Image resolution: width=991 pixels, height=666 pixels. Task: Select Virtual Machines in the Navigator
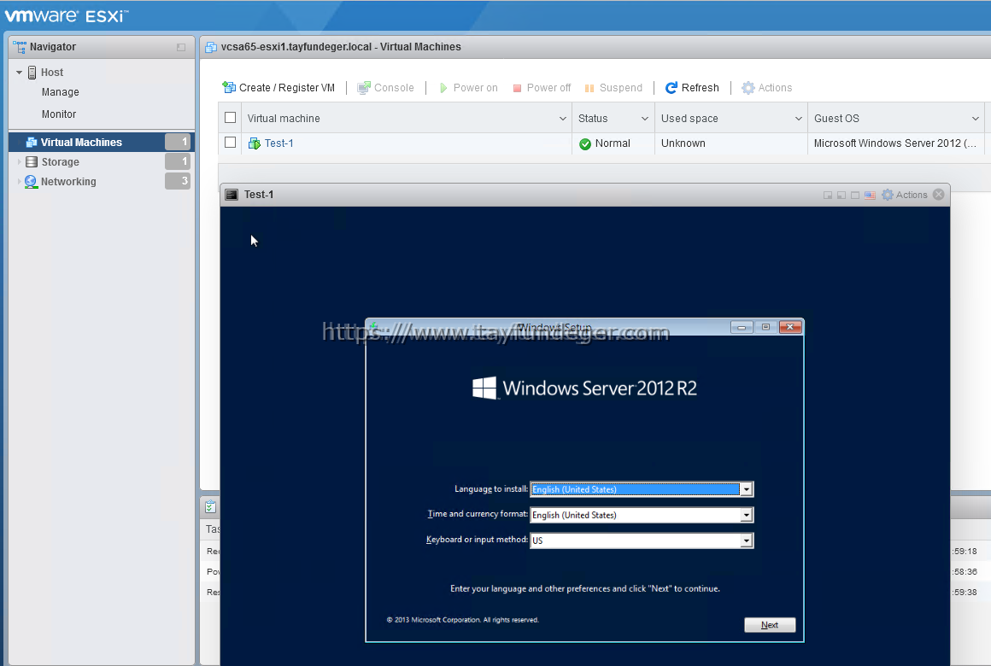(101, 143)
